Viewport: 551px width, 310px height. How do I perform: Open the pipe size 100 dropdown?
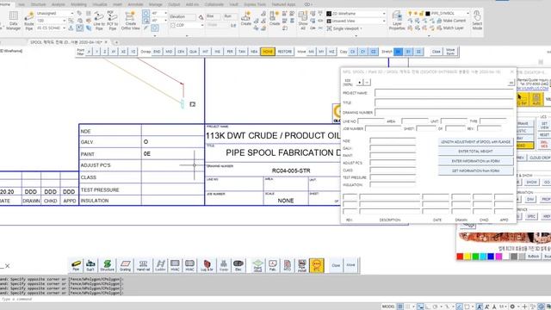52,21
